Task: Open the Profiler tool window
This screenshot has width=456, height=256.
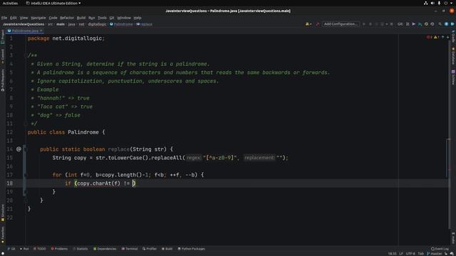Action: pyautogui.click(x=150, y=249)
